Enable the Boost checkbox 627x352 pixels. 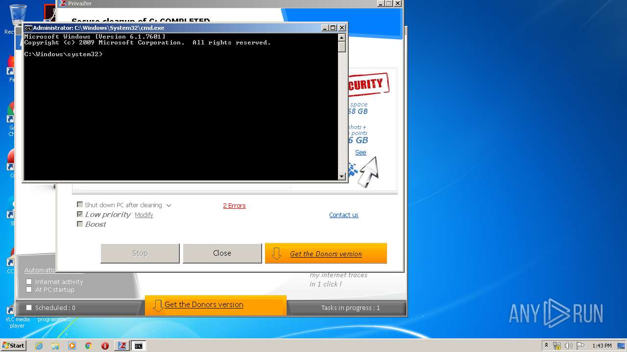[x=80, y=224]
